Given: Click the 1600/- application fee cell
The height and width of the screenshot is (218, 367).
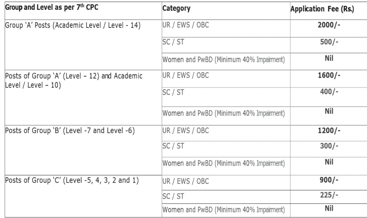Looking at the screenshot, I should [329, 75].
